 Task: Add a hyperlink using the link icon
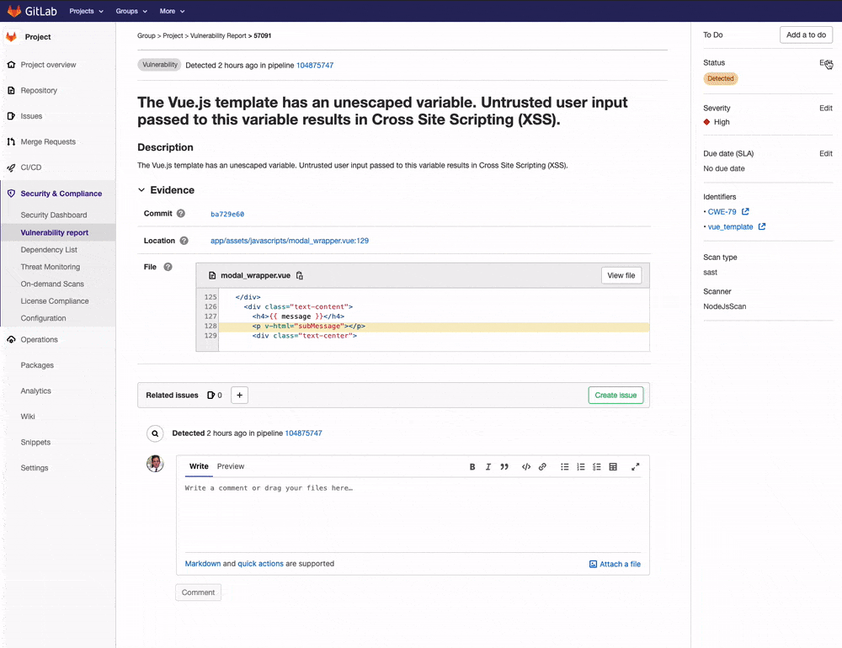[x=543, y=466]
